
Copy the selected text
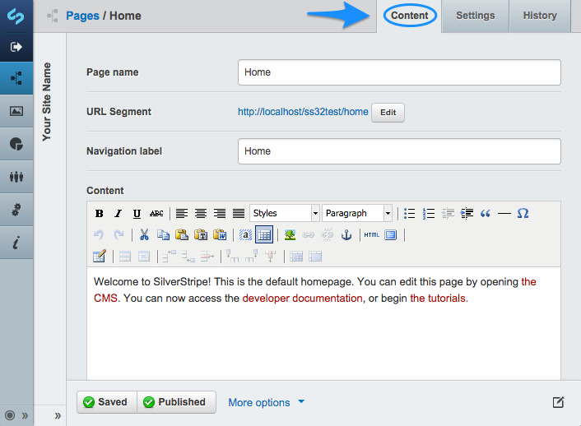click(163, 235)
